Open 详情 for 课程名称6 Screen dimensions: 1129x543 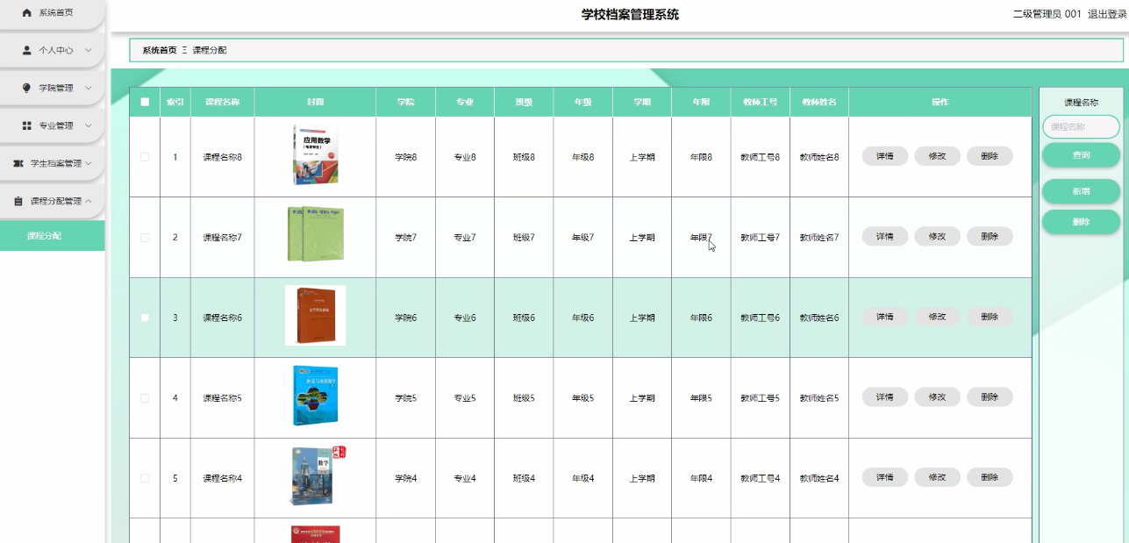(x=885, y=317)
